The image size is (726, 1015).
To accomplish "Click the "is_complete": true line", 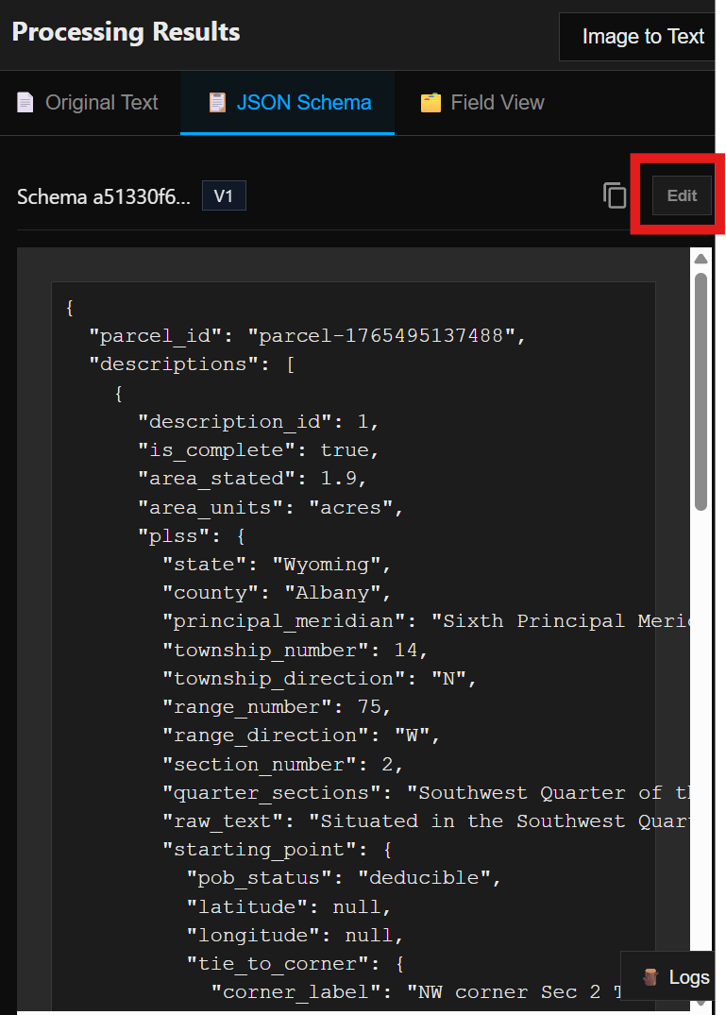I will (x=258, y=449).
